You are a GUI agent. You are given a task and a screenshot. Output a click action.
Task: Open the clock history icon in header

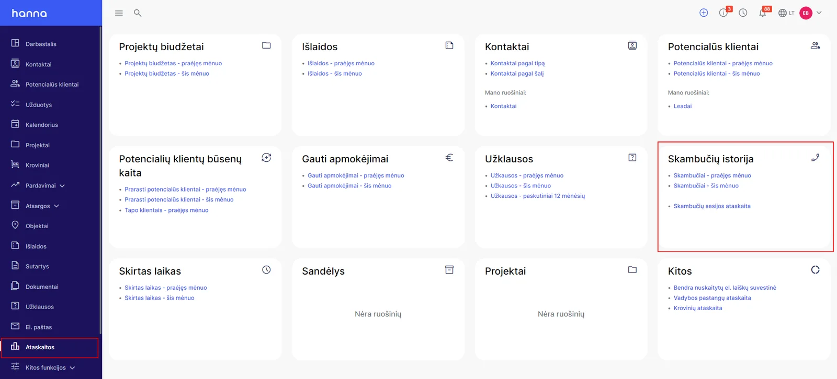(743, 13)
